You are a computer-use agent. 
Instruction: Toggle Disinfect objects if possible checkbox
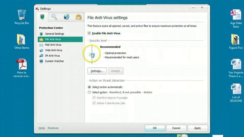click(x=94, y=97)
